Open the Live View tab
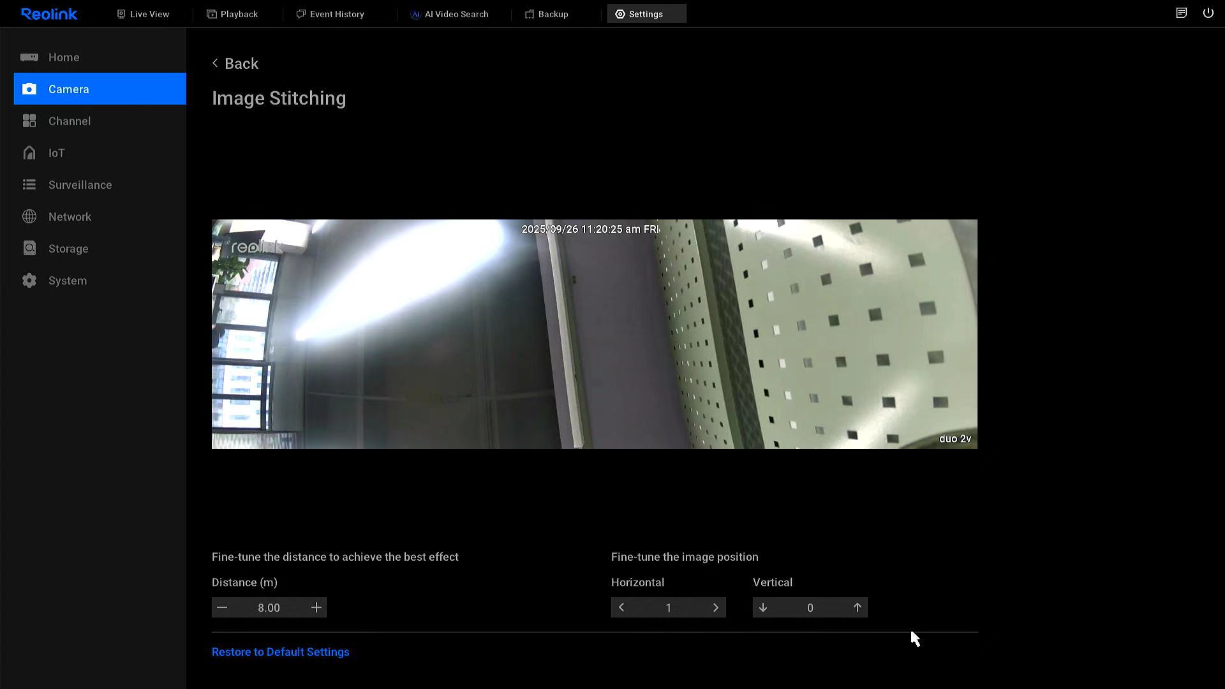The height and width of the screenshot is (689, 1225). (x=143, y=14)
